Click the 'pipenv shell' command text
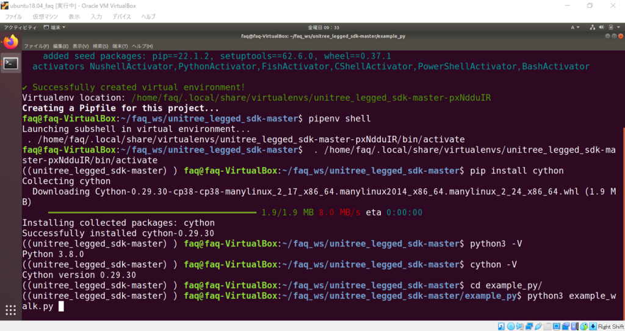The height and width of the screenshot is (331, 625). point(339,118)
